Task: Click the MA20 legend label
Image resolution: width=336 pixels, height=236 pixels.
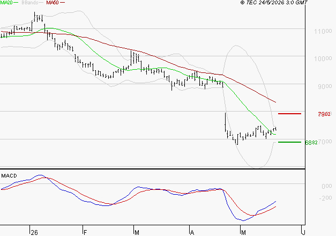Action: point(6,3)
